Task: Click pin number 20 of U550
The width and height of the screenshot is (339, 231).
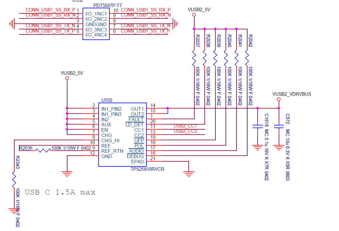Action: (x=153, y=122)
